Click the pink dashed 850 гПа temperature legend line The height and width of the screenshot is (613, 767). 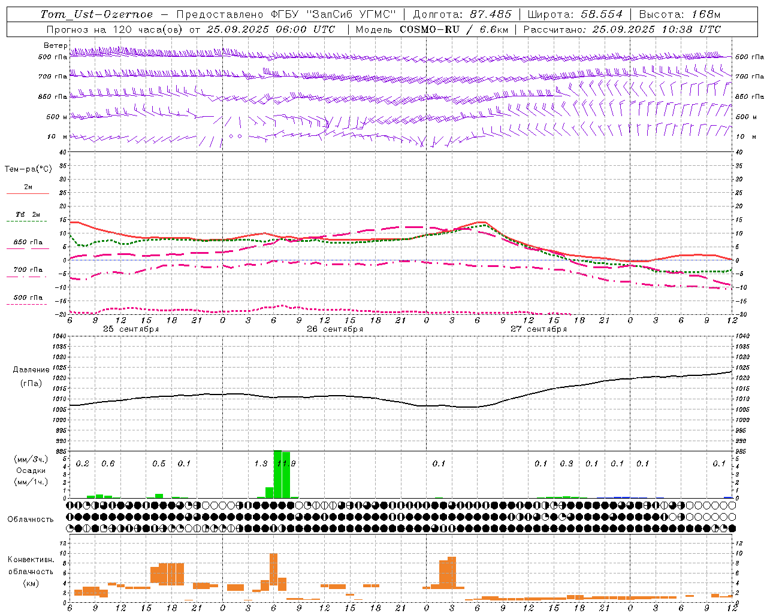28,248
